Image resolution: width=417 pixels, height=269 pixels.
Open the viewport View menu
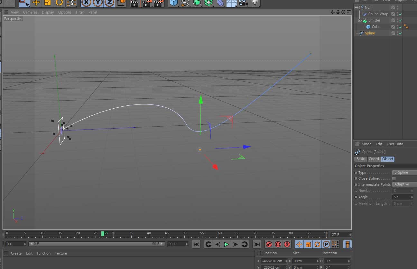[15, 12]
